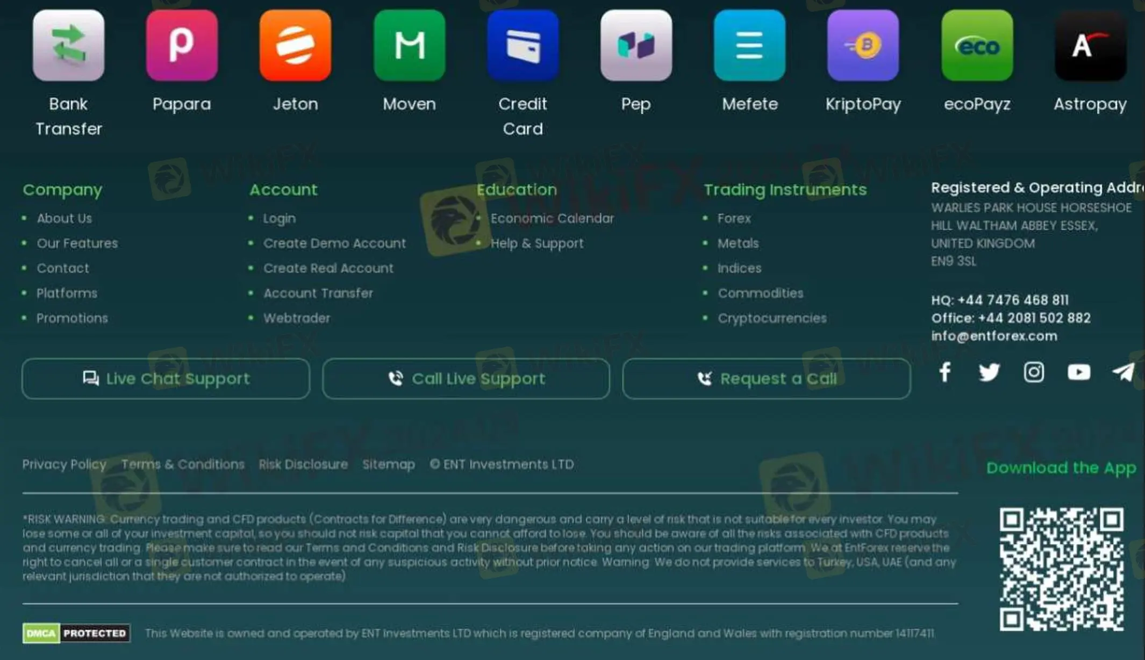The width and height of the screenshot is (1145, 660).
Task: Expand the Trading Instruments section
Action: pyautogui.click(x=785, y=189)
